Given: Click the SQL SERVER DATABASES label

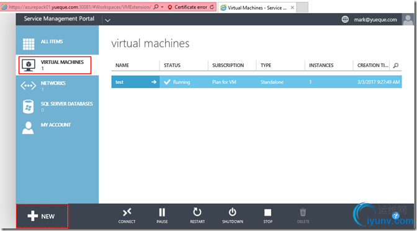Looking at the screenshot, I should [67, 104].
